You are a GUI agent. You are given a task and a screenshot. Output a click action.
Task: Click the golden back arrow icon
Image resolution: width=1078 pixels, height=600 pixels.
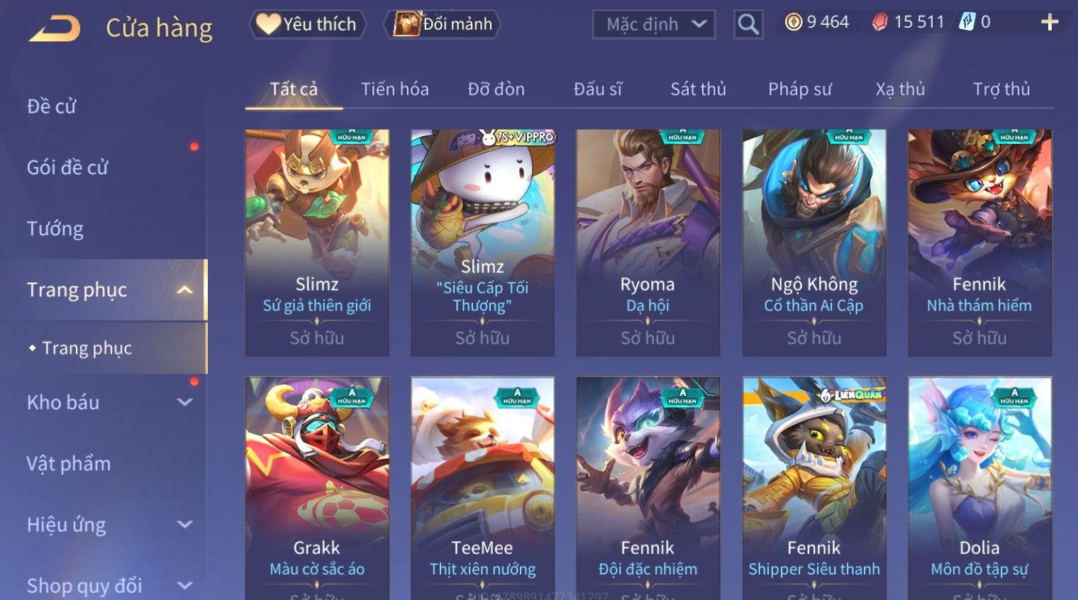tap(55, 29)
